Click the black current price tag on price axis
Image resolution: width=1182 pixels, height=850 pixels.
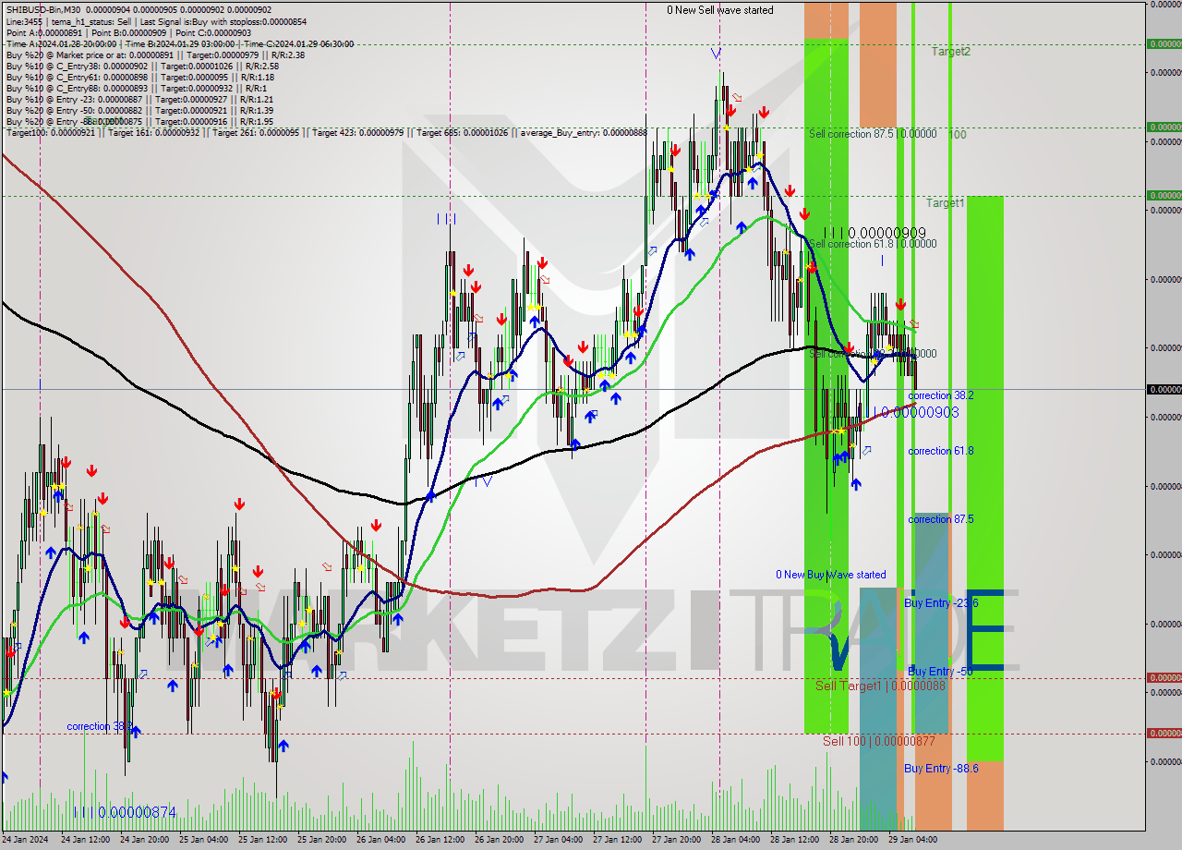(1164, 389)
